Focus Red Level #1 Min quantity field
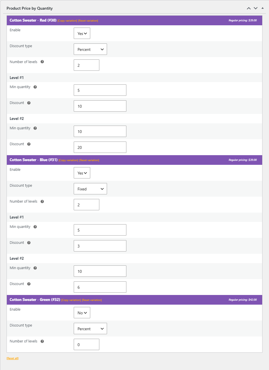 (x=100, y=90)
